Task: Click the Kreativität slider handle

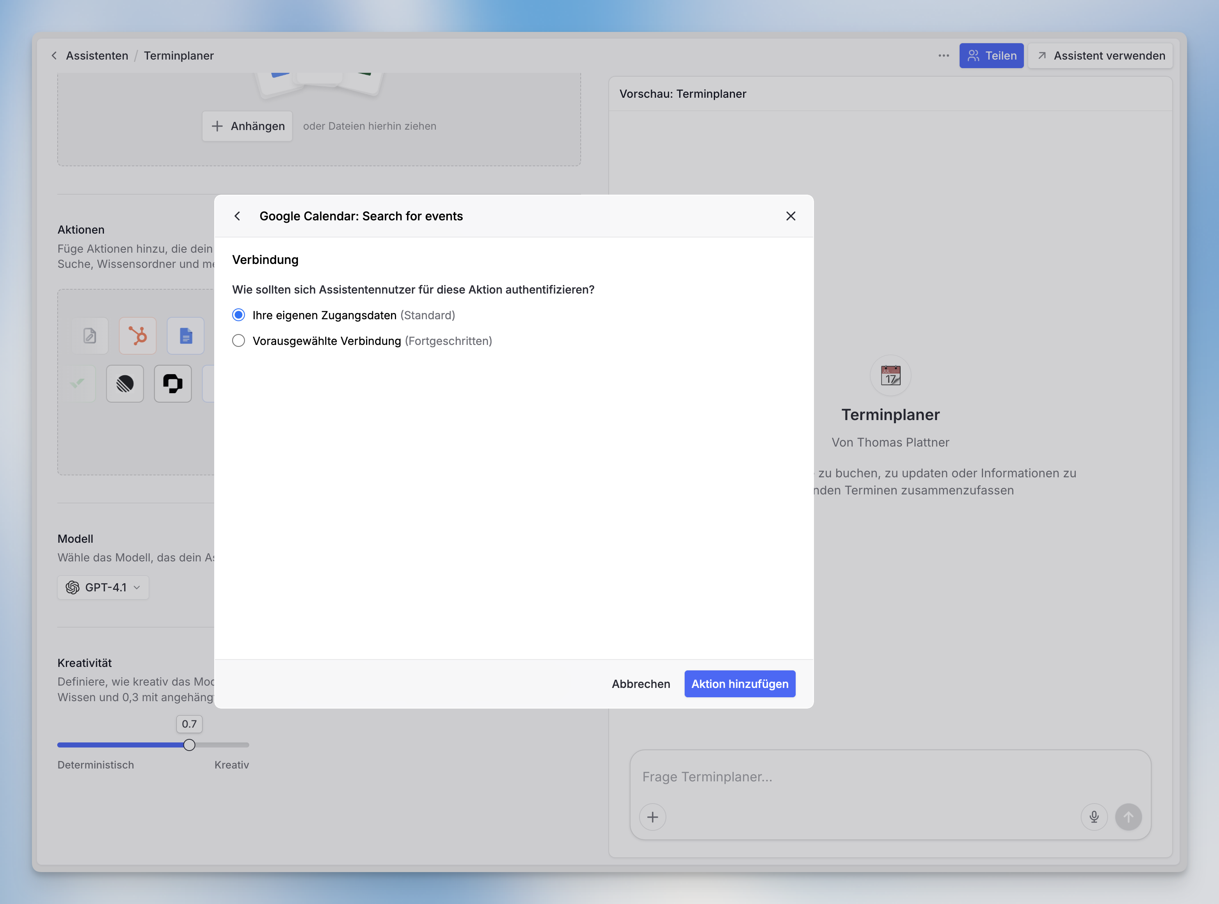Action: coord(189,745)
